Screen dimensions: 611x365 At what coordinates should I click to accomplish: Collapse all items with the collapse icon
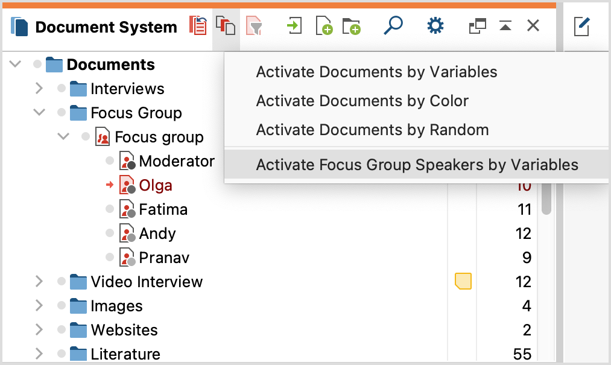coord(505,26)
